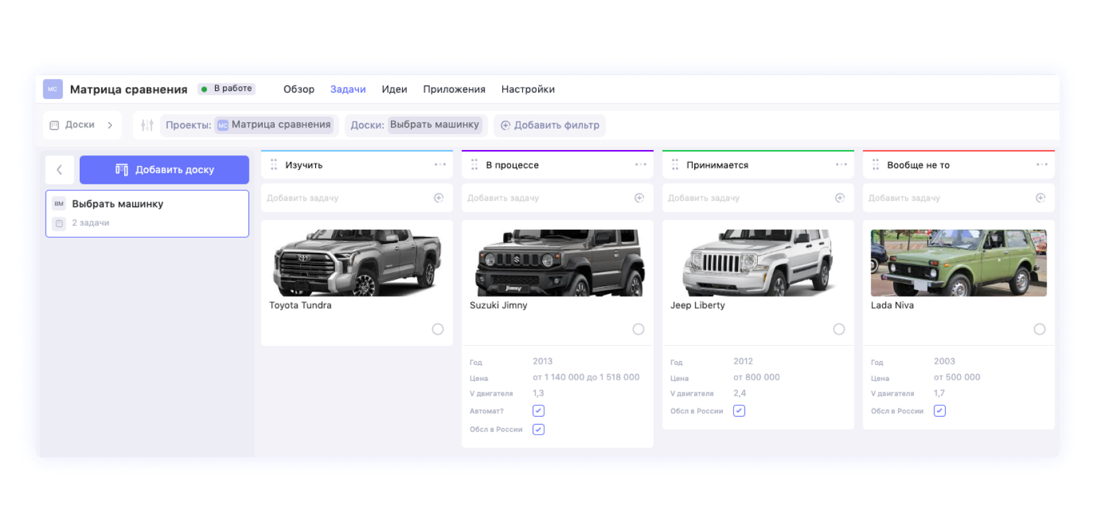Screen dimensions: 1095x531
Task: Click add-task plus icon in Принимается column
Action: [x=840, y=198]
